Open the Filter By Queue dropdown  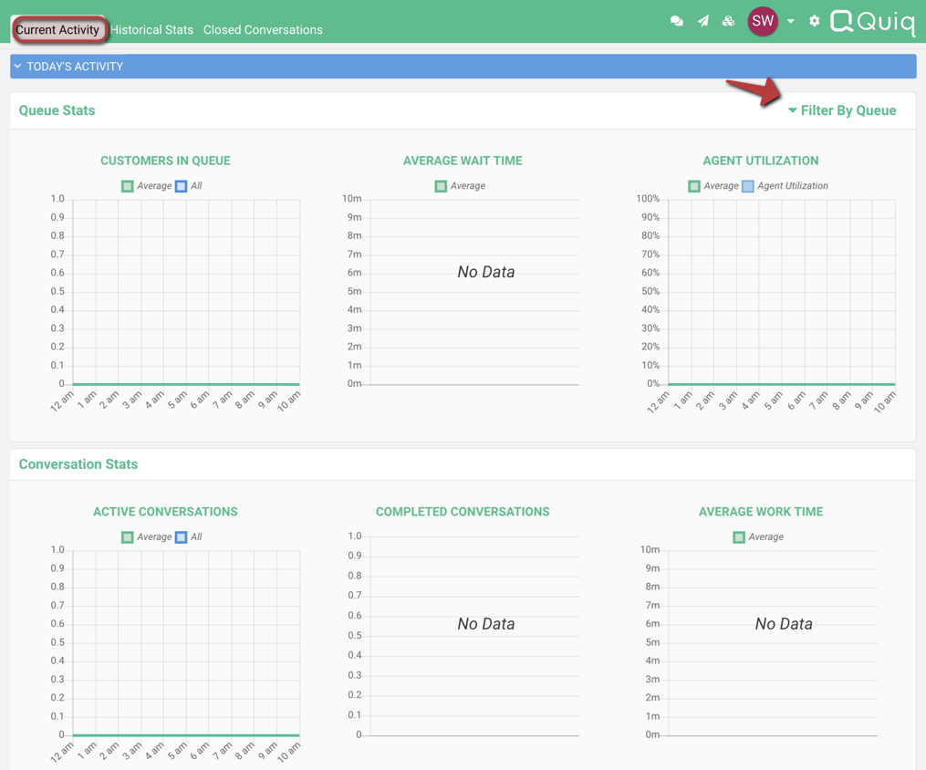point(842,110)
